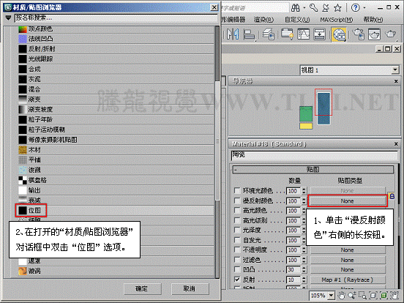Click the star Favorites icon
This screenshot has height=303, width=404.
[x=337, y=8]
